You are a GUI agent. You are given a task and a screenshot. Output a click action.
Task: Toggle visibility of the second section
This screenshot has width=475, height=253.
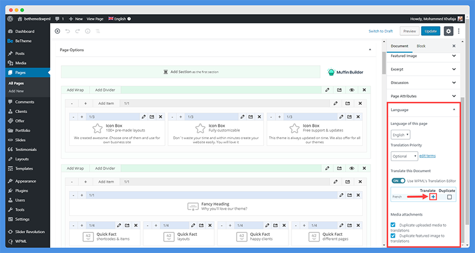pyautogui.click(x=351, y=168)
